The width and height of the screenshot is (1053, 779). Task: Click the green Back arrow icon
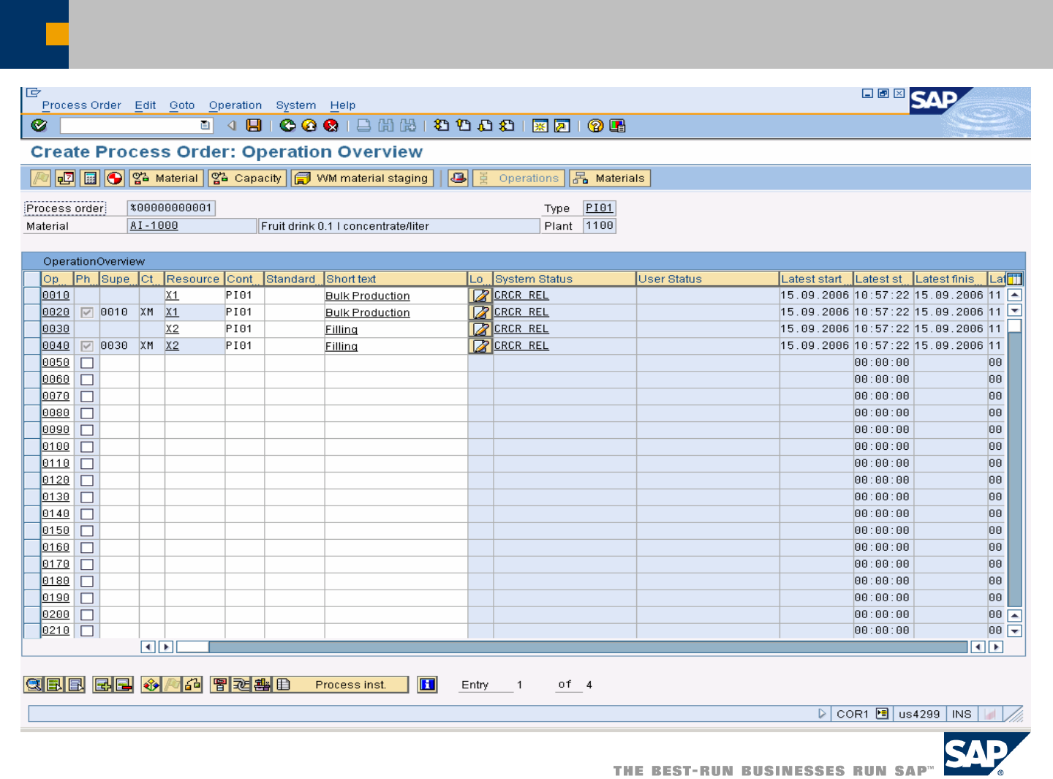point(287,126)
